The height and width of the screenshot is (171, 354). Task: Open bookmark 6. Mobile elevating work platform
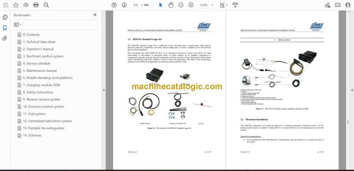tap(48, 78)
